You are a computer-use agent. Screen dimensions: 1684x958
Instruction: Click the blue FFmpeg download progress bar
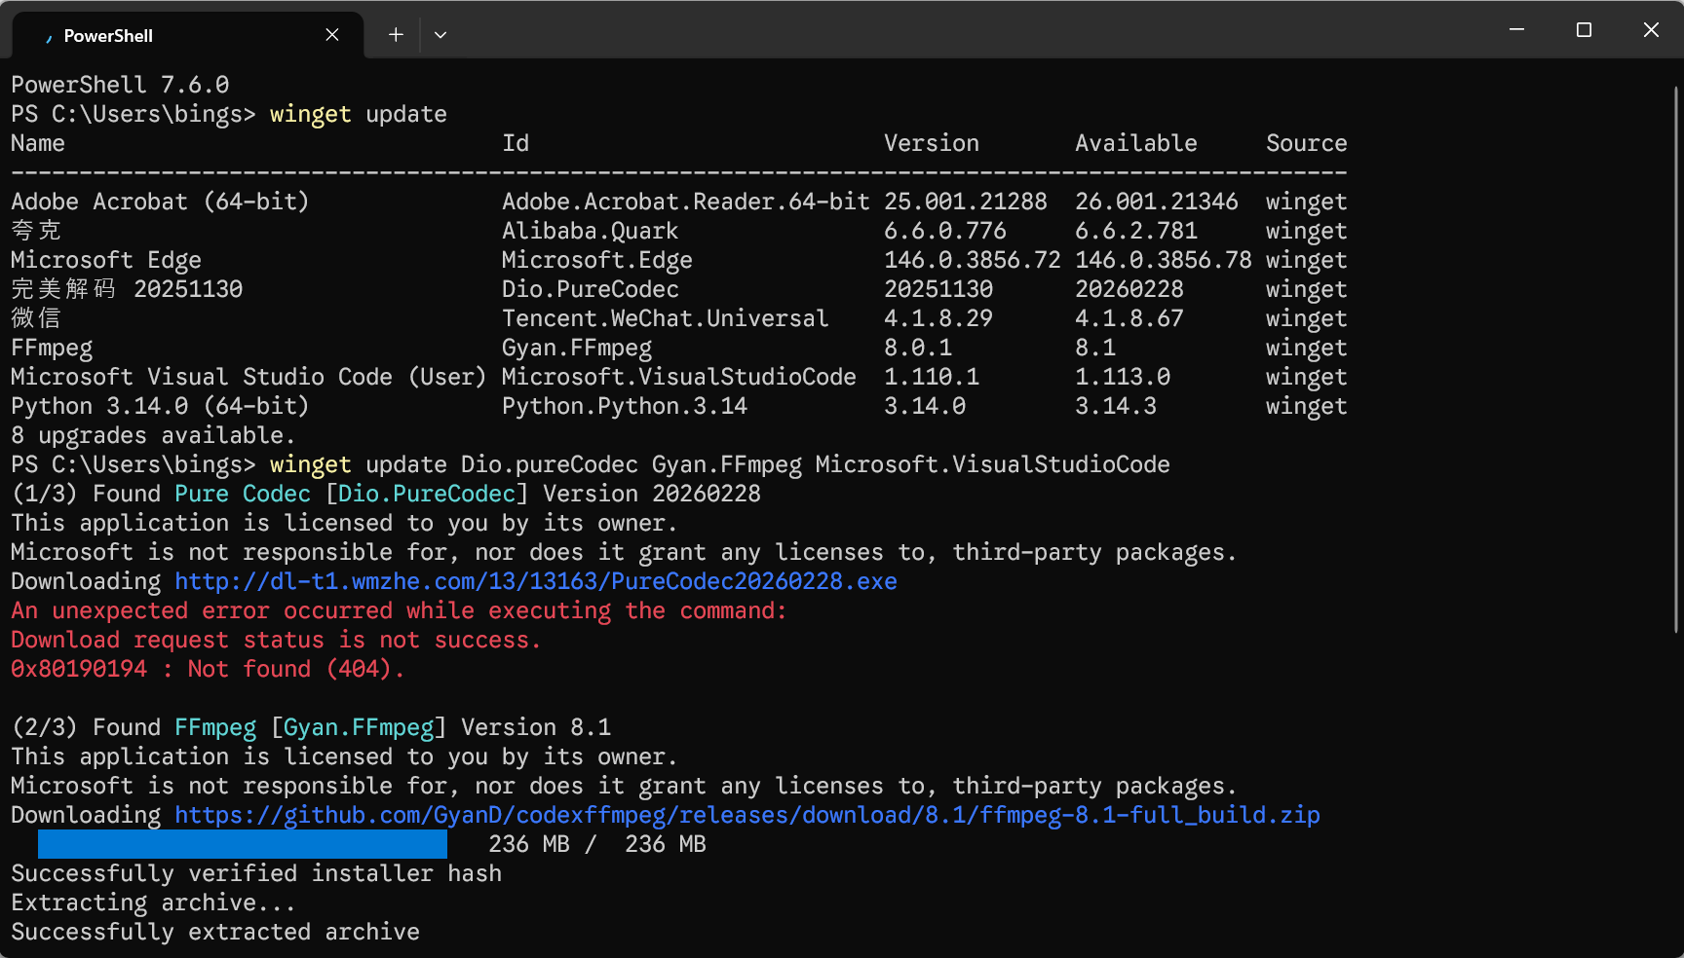click(242, 844)
